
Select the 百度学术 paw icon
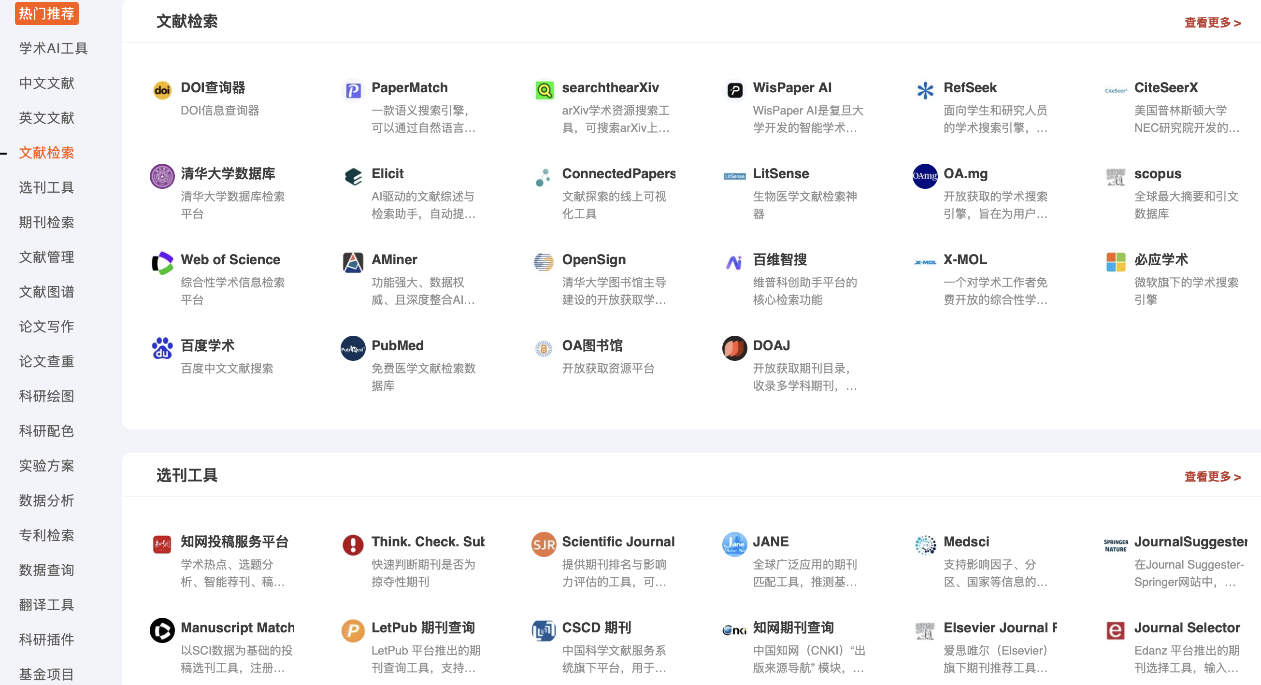click(x=162, y=348)
